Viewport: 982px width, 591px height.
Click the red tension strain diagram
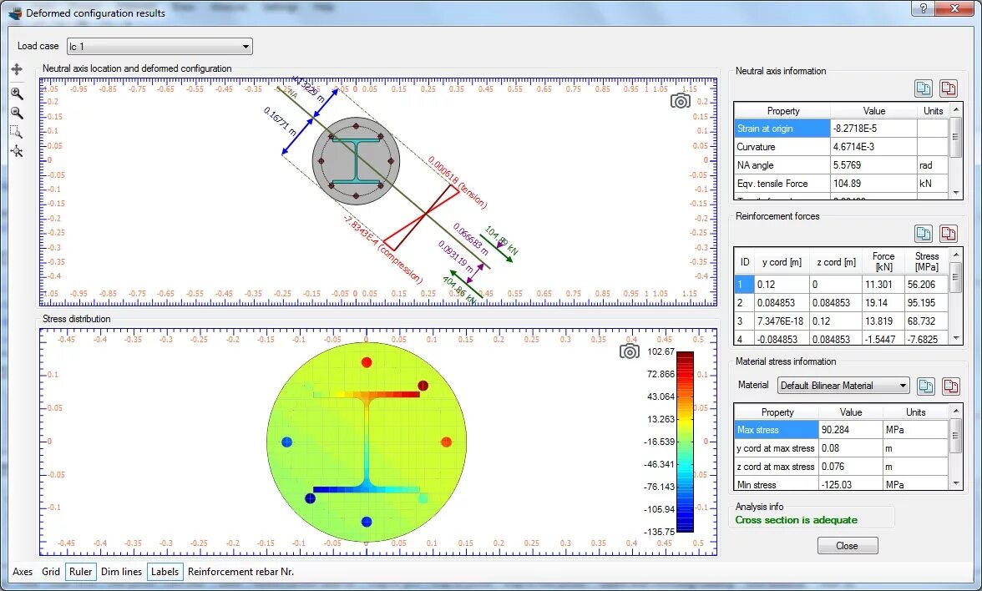[443, 199]
